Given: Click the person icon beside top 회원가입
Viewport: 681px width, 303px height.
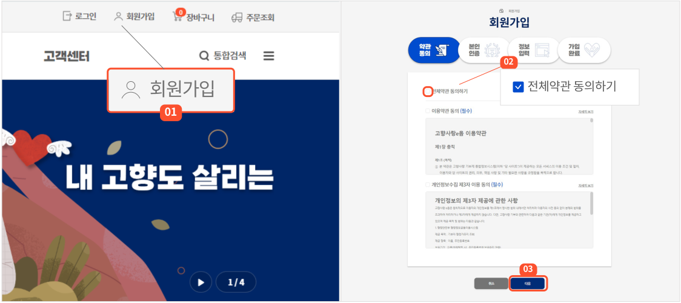Looking at the screenshot, I should (x=119, y=17).
